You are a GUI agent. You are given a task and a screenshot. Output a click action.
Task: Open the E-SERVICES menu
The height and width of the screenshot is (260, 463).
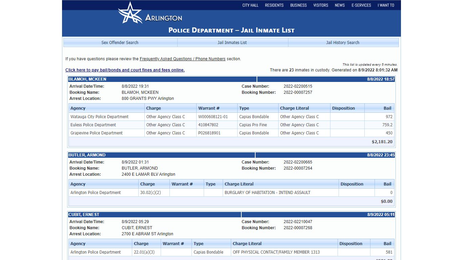[x=361, y=5]
